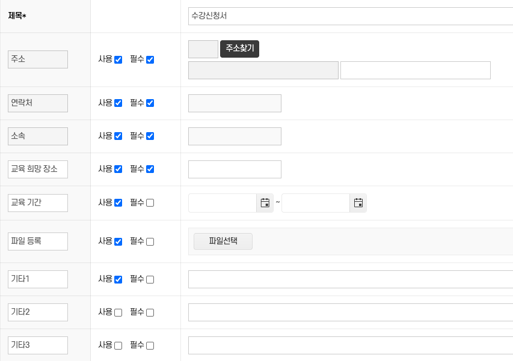This screenshot has height=361, width=513.
Task: Click the title field containing 수강신청서
Action: pos(349,16)
